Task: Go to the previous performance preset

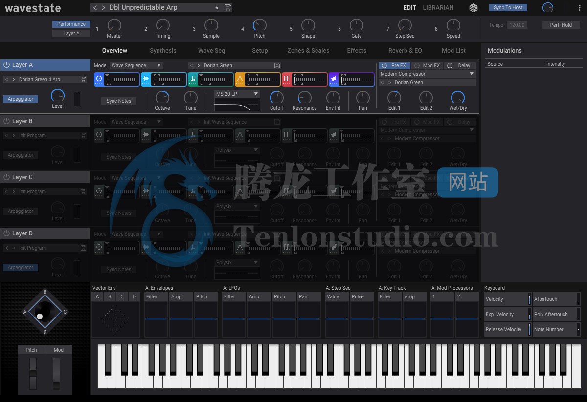Action: point(95,8)
